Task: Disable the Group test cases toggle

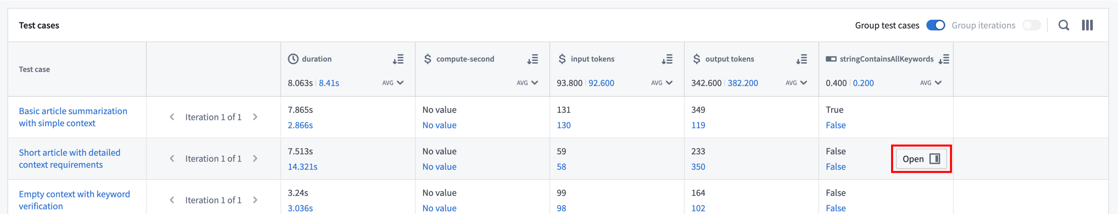Action: point(935,25)
